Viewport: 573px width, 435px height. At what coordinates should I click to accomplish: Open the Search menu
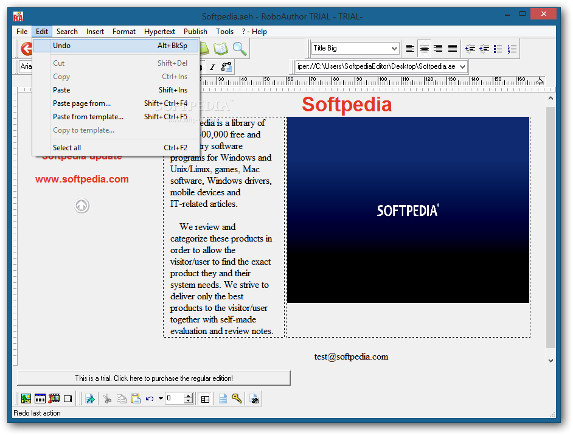pyautogui.click(x=67, y=32)
